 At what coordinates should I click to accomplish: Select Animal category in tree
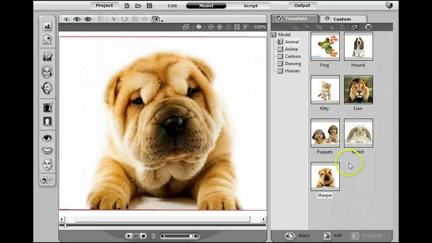(292, 42)
